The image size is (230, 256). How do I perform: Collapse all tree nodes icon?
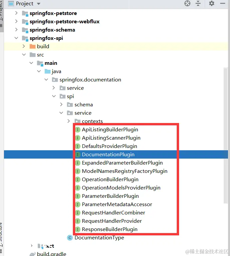point(198,3)
